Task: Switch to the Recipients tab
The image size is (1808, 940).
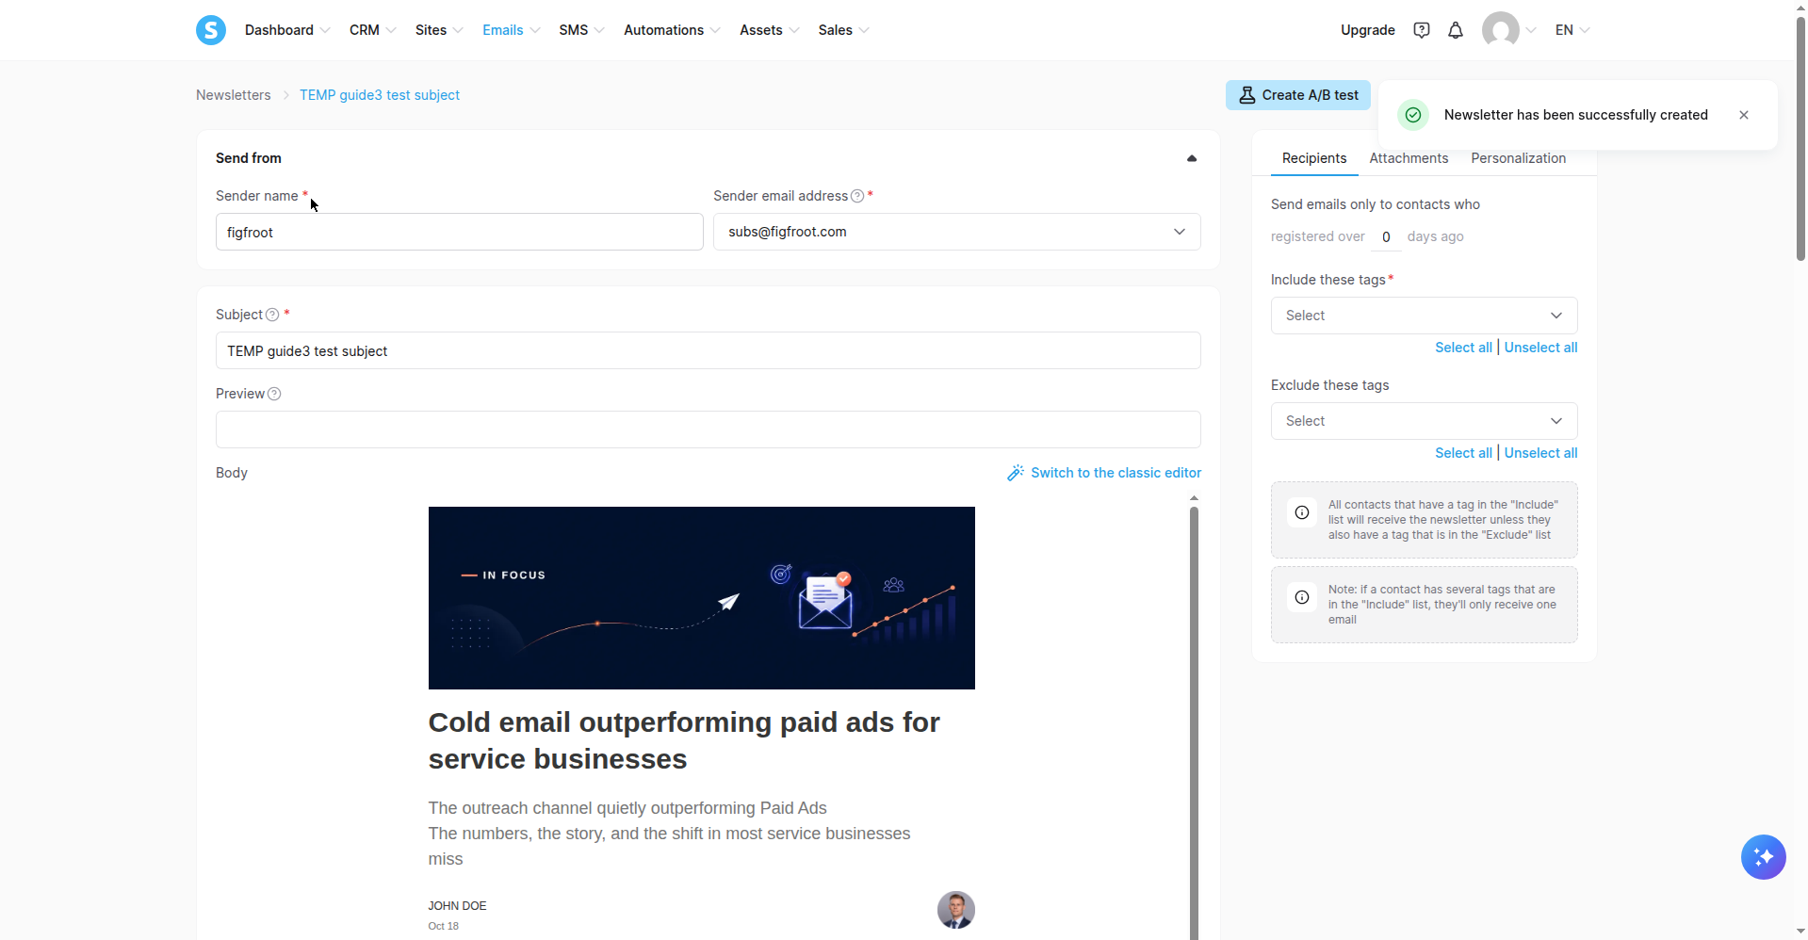Action: coord(1313,158)
